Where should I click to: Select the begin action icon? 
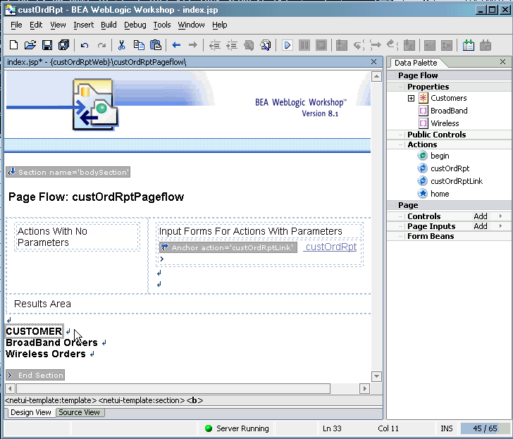click(x=423, y=156)
